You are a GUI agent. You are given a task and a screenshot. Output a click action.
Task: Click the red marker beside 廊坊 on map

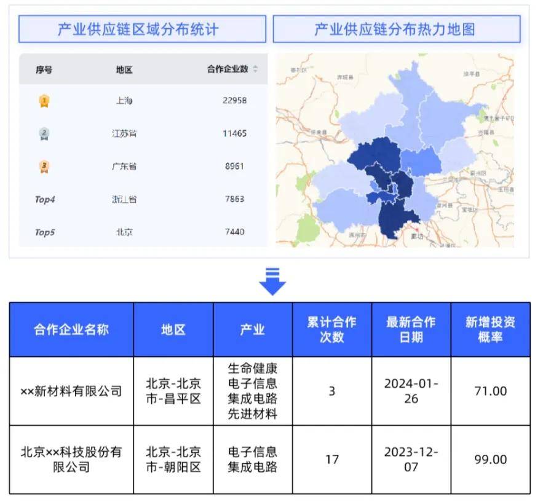pyautogui.click(x=418, y=229)
